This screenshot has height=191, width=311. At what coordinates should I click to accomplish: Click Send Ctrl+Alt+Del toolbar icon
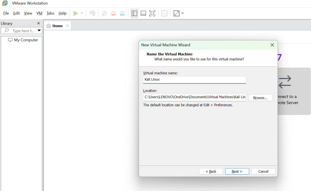(92, 13)
